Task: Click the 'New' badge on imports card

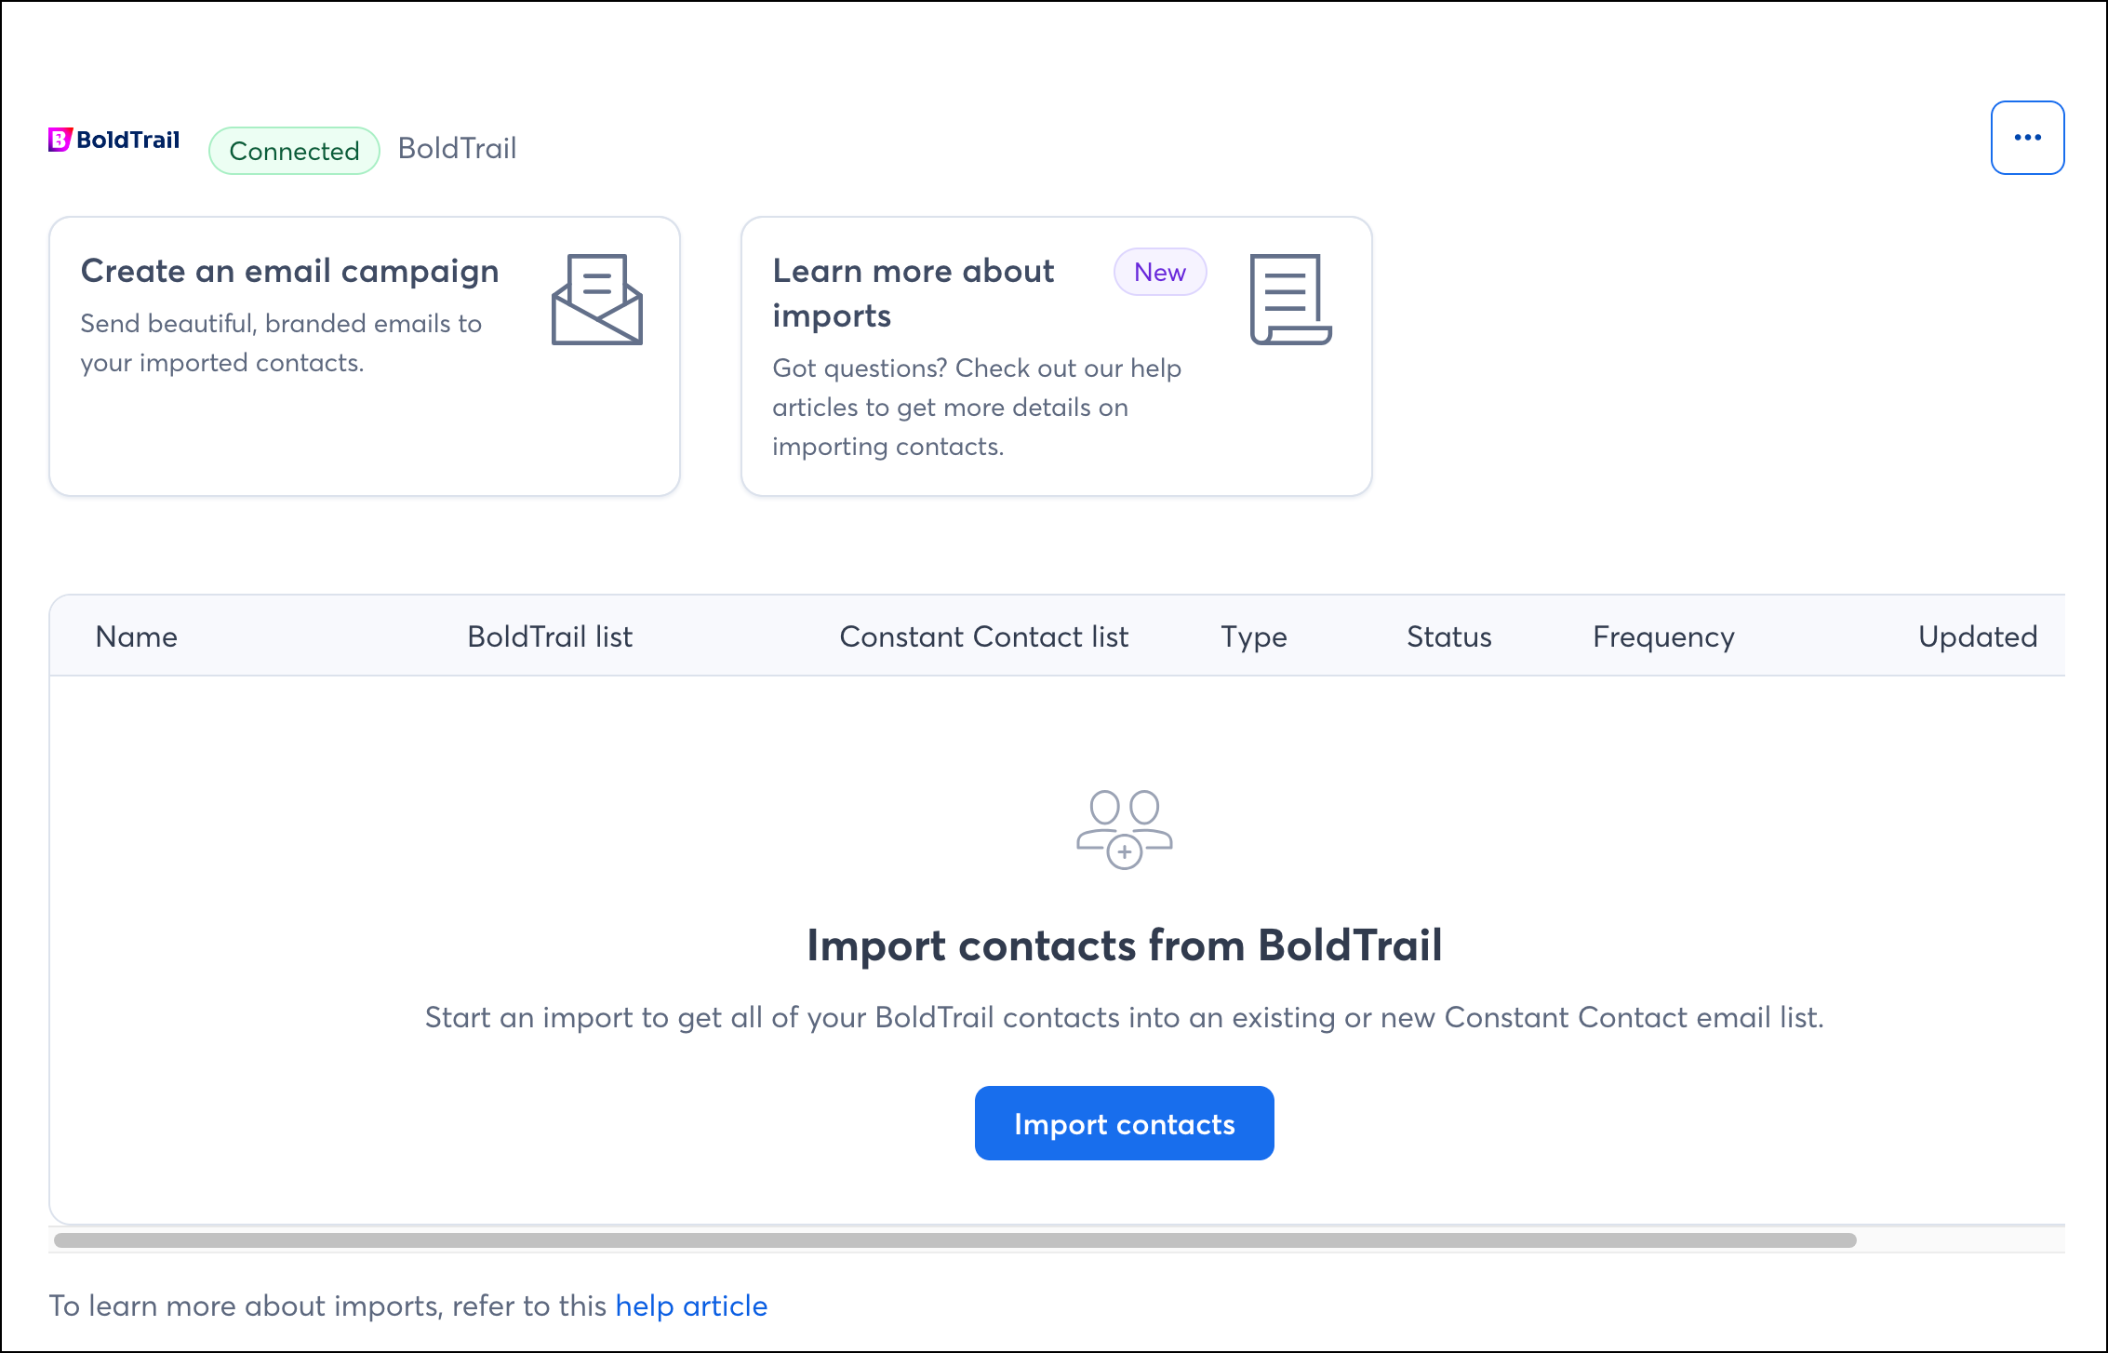Action: tap(1159, 272)
